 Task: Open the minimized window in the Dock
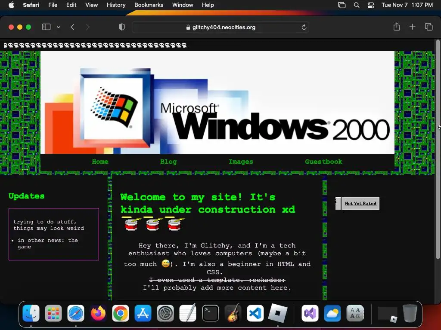coord(387,314)
